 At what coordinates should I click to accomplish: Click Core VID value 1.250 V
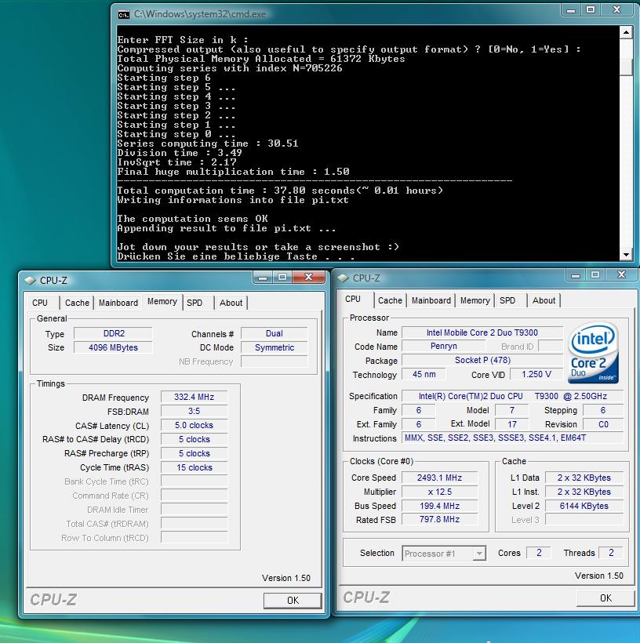click(x=536, y=374)
